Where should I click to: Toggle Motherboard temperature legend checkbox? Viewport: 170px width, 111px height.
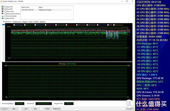pyautogui.click(x=114, y=25)
